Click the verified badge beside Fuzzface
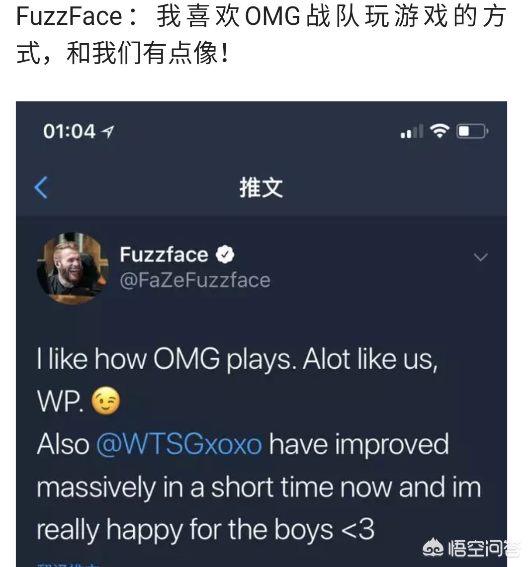The height and width of the screenshot is (567, 530). [225, 254]
